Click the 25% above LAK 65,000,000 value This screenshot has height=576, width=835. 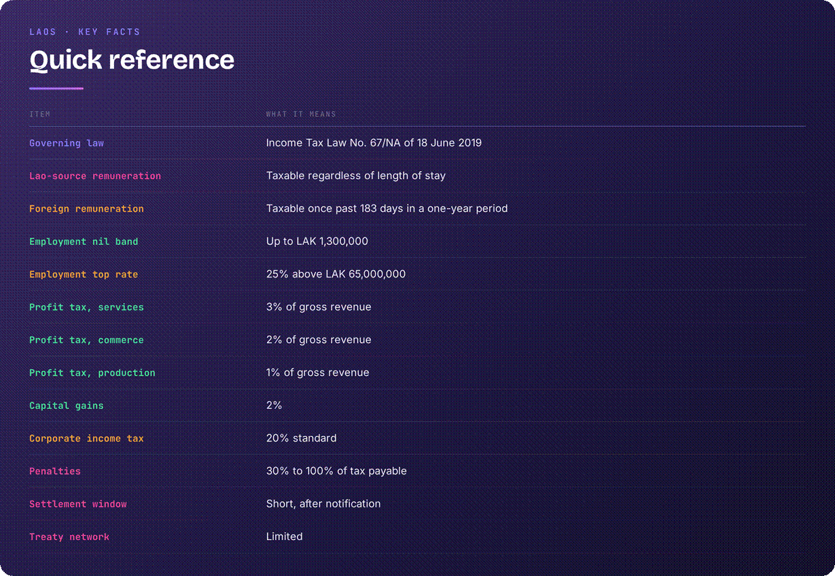(336, 275)
